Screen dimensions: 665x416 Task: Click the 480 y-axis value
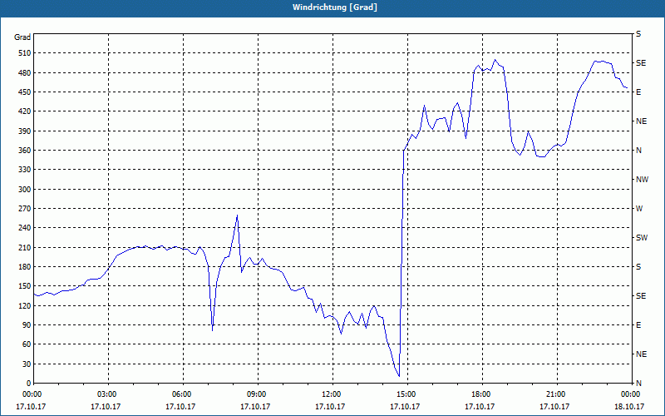coord(25,73)
